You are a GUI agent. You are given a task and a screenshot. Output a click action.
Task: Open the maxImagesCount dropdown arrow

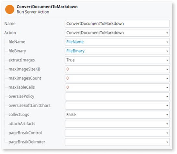coord(167,78)
